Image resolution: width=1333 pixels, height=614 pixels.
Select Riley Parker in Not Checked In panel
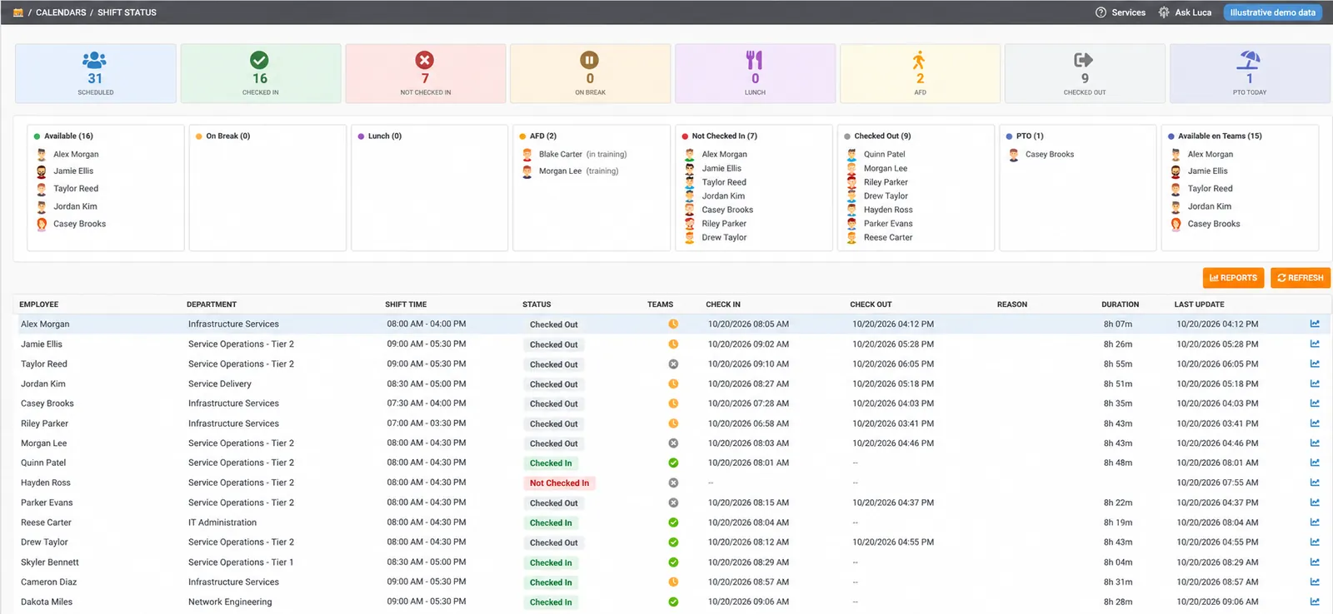pos(724,224)
